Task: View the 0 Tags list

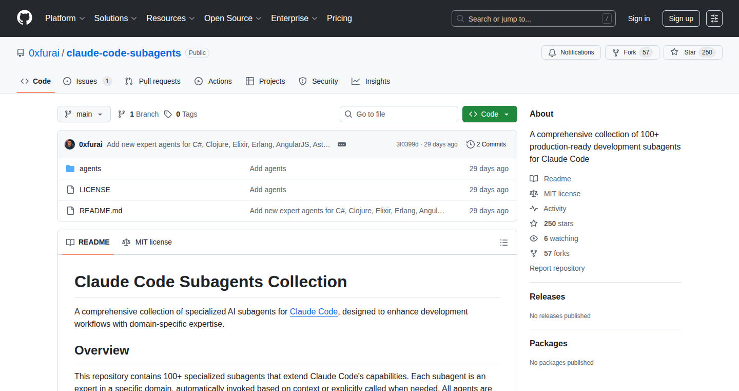Action: (x=181, y=114)
